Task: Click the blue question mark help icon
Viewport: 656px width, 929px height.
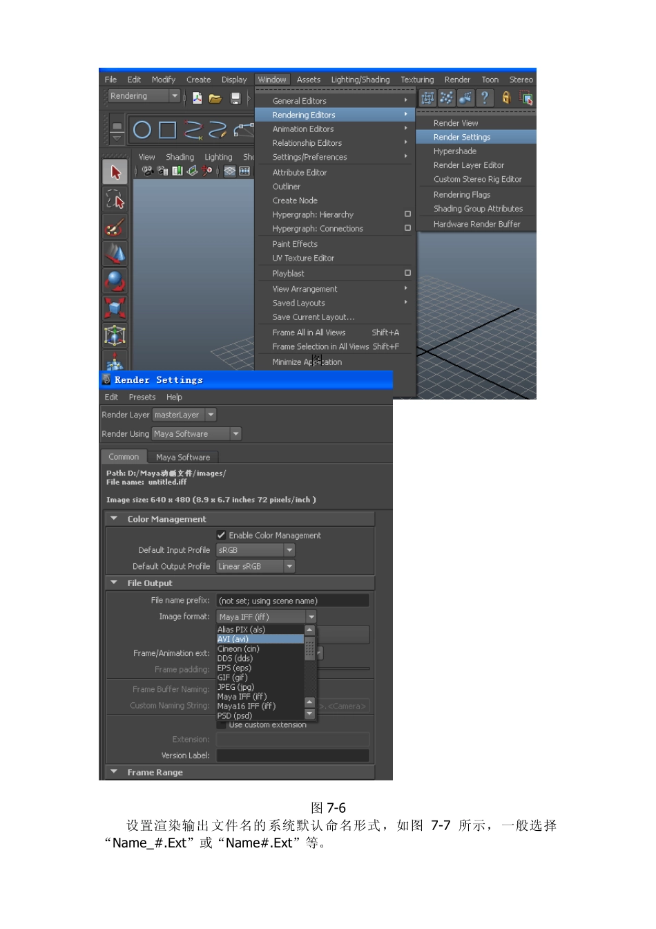Action: (x=485, y=98)
